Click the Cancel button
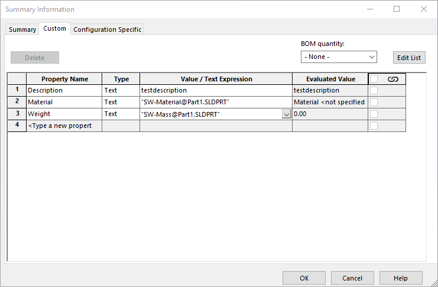Screen dimensions: 438x287 352,278
